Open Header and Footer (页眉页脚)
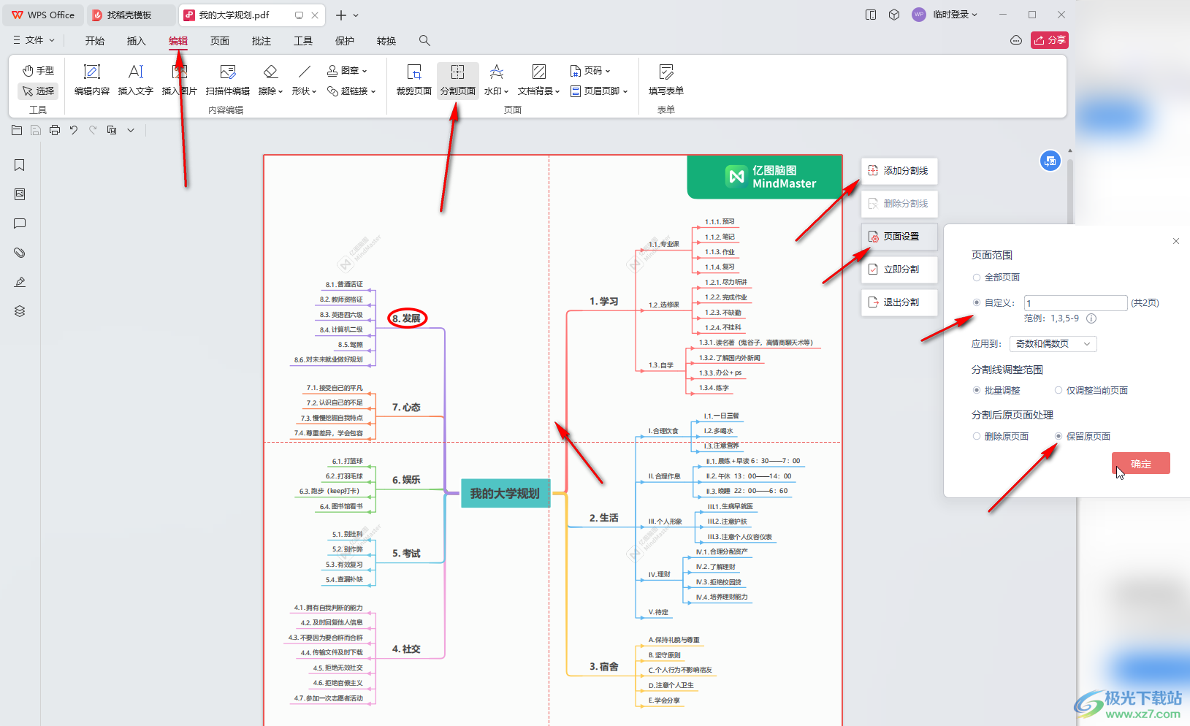This screenshot has width=1190, height=726. [599, 91]
